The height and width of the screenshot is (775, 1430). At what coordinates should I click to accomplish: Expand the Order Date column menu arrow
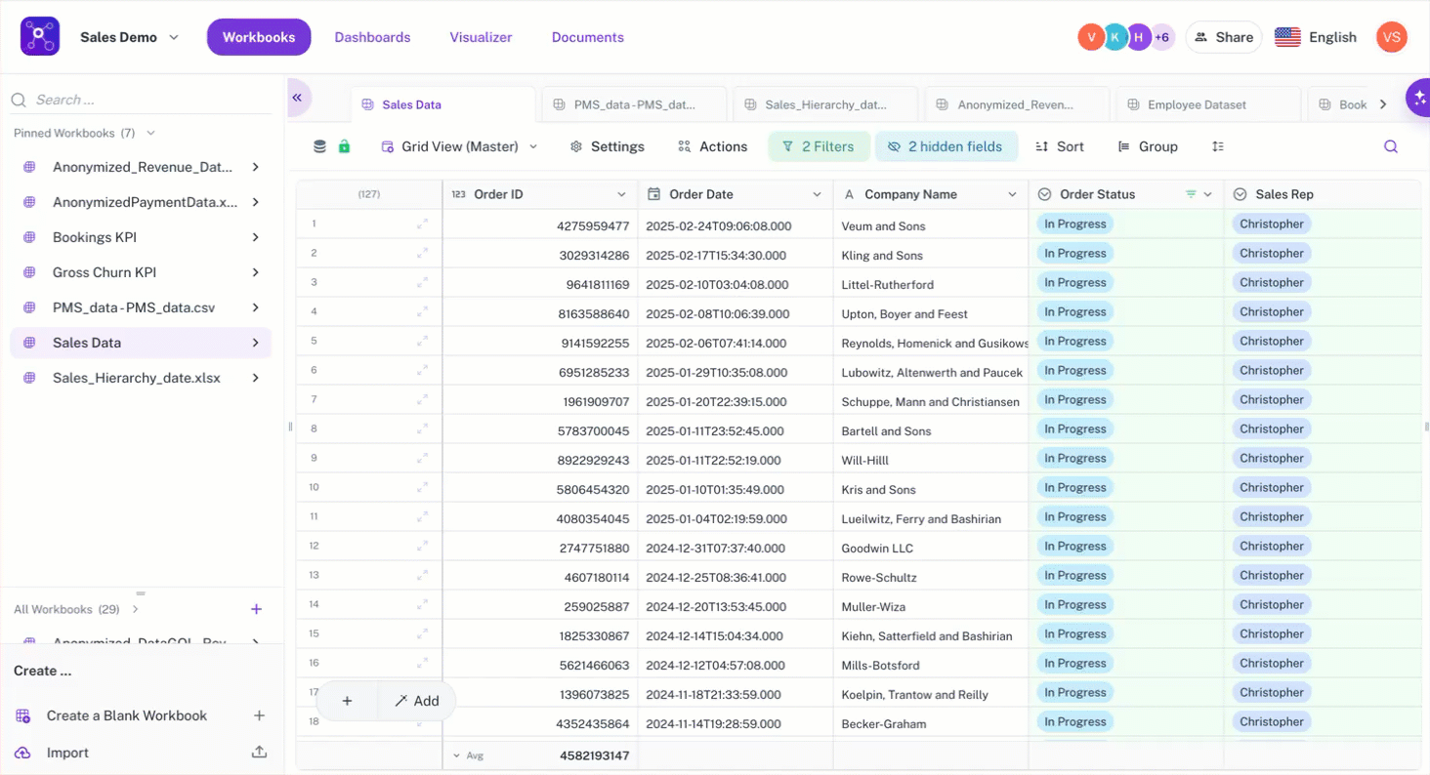tap(817, 194)
